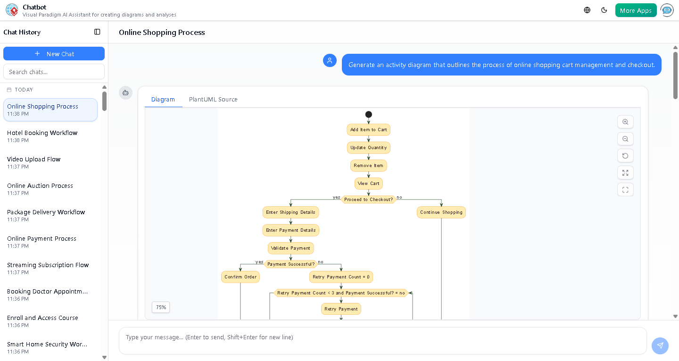The image size is (679, 361).
Task: Toggle the user avatar above the prompt
Action: (x=330, y=60)
